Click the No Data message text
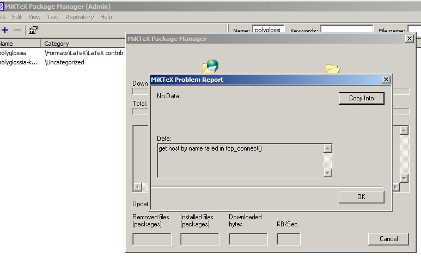 168,96
